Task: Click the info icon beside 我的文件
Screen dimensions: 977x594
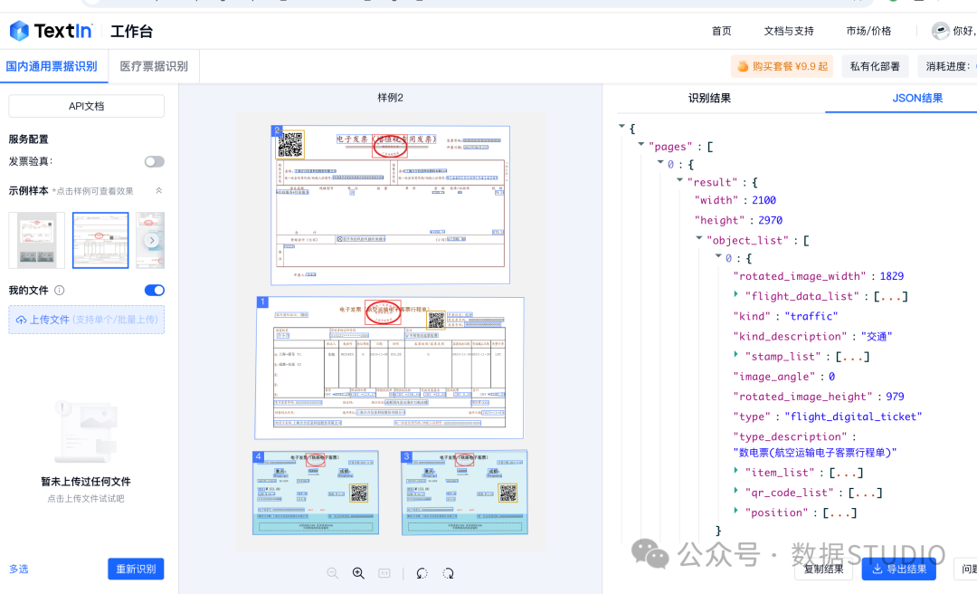Action: 59,290
